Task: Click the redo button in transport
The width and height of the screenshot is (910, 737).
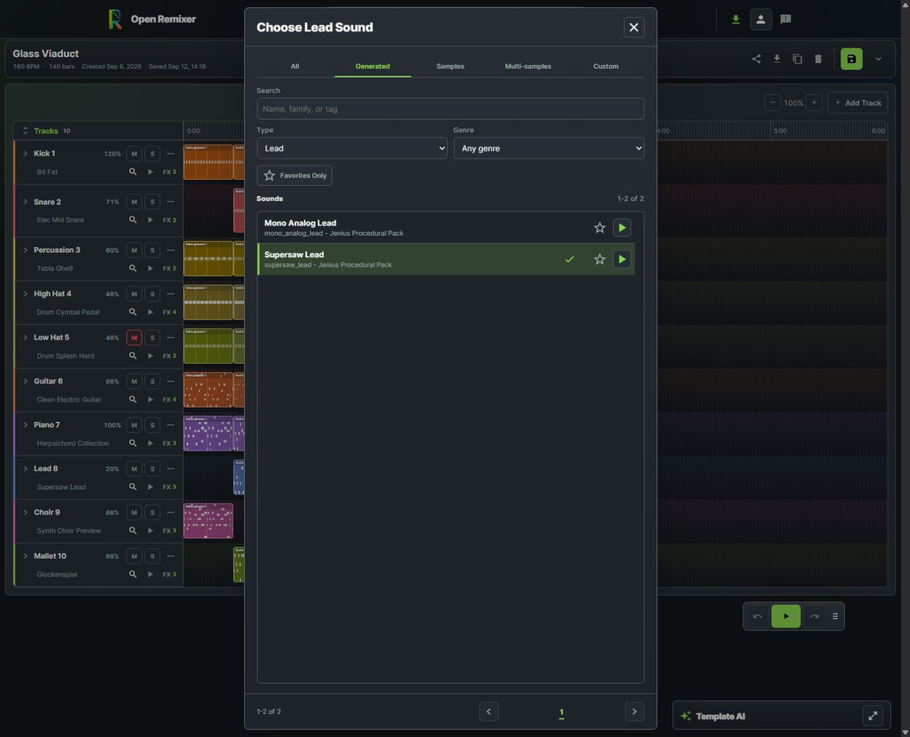Action: (814, 616)
